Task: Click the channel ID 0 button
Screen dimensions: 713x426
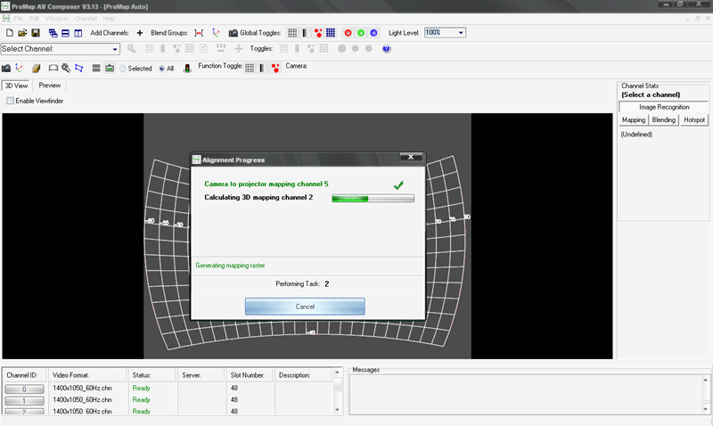Action: 24,389
